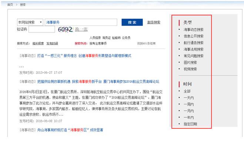Choose 图片搜索 in type list

coord(190,63)
